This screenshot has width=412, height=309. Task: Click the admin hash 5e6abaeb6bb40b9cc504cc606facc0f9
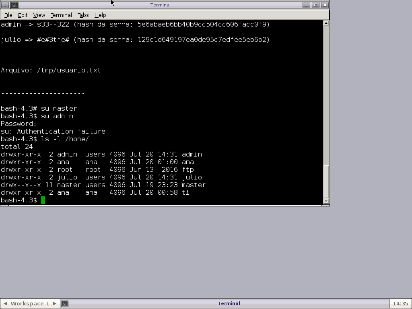(202, 25)
